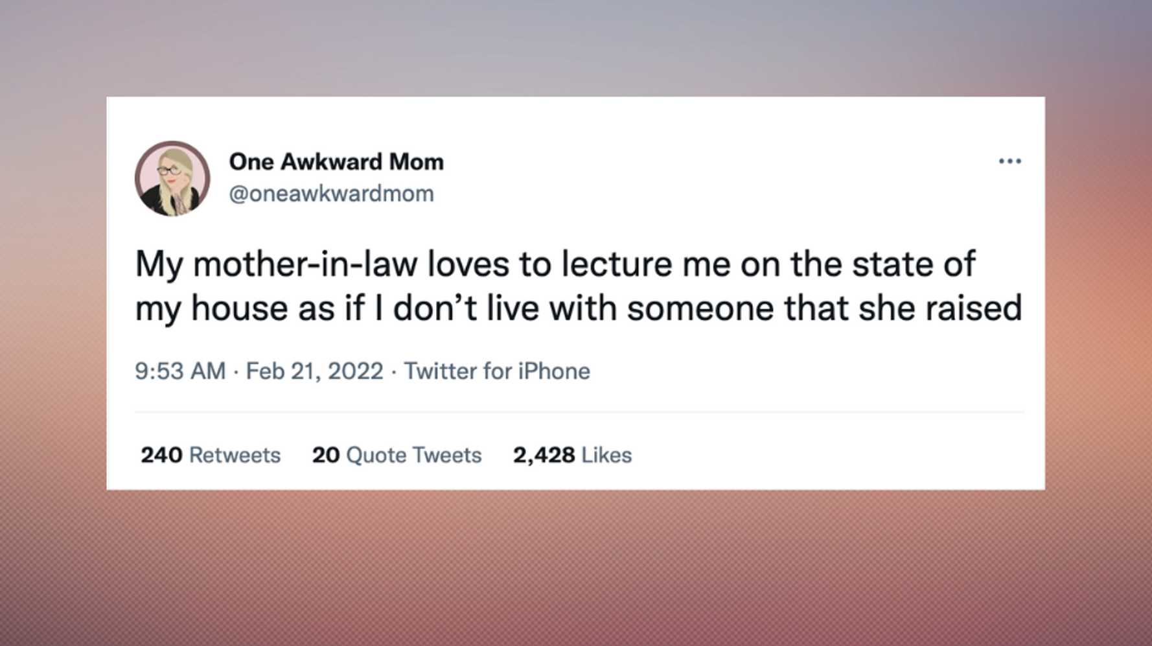
Task: Click the word "Awkward" in the display name
Action: point(331,162)
